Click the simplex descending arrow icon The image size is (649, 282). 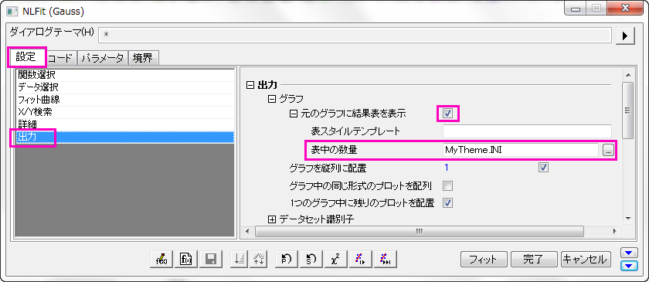240,260
